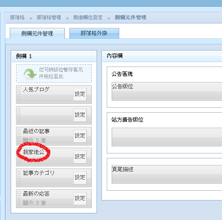
Task: Open 設定 for the untitled widget
Action: [x=80, y=115]
